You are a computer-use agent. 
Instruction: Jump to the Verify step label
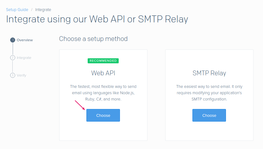(22, 75)
